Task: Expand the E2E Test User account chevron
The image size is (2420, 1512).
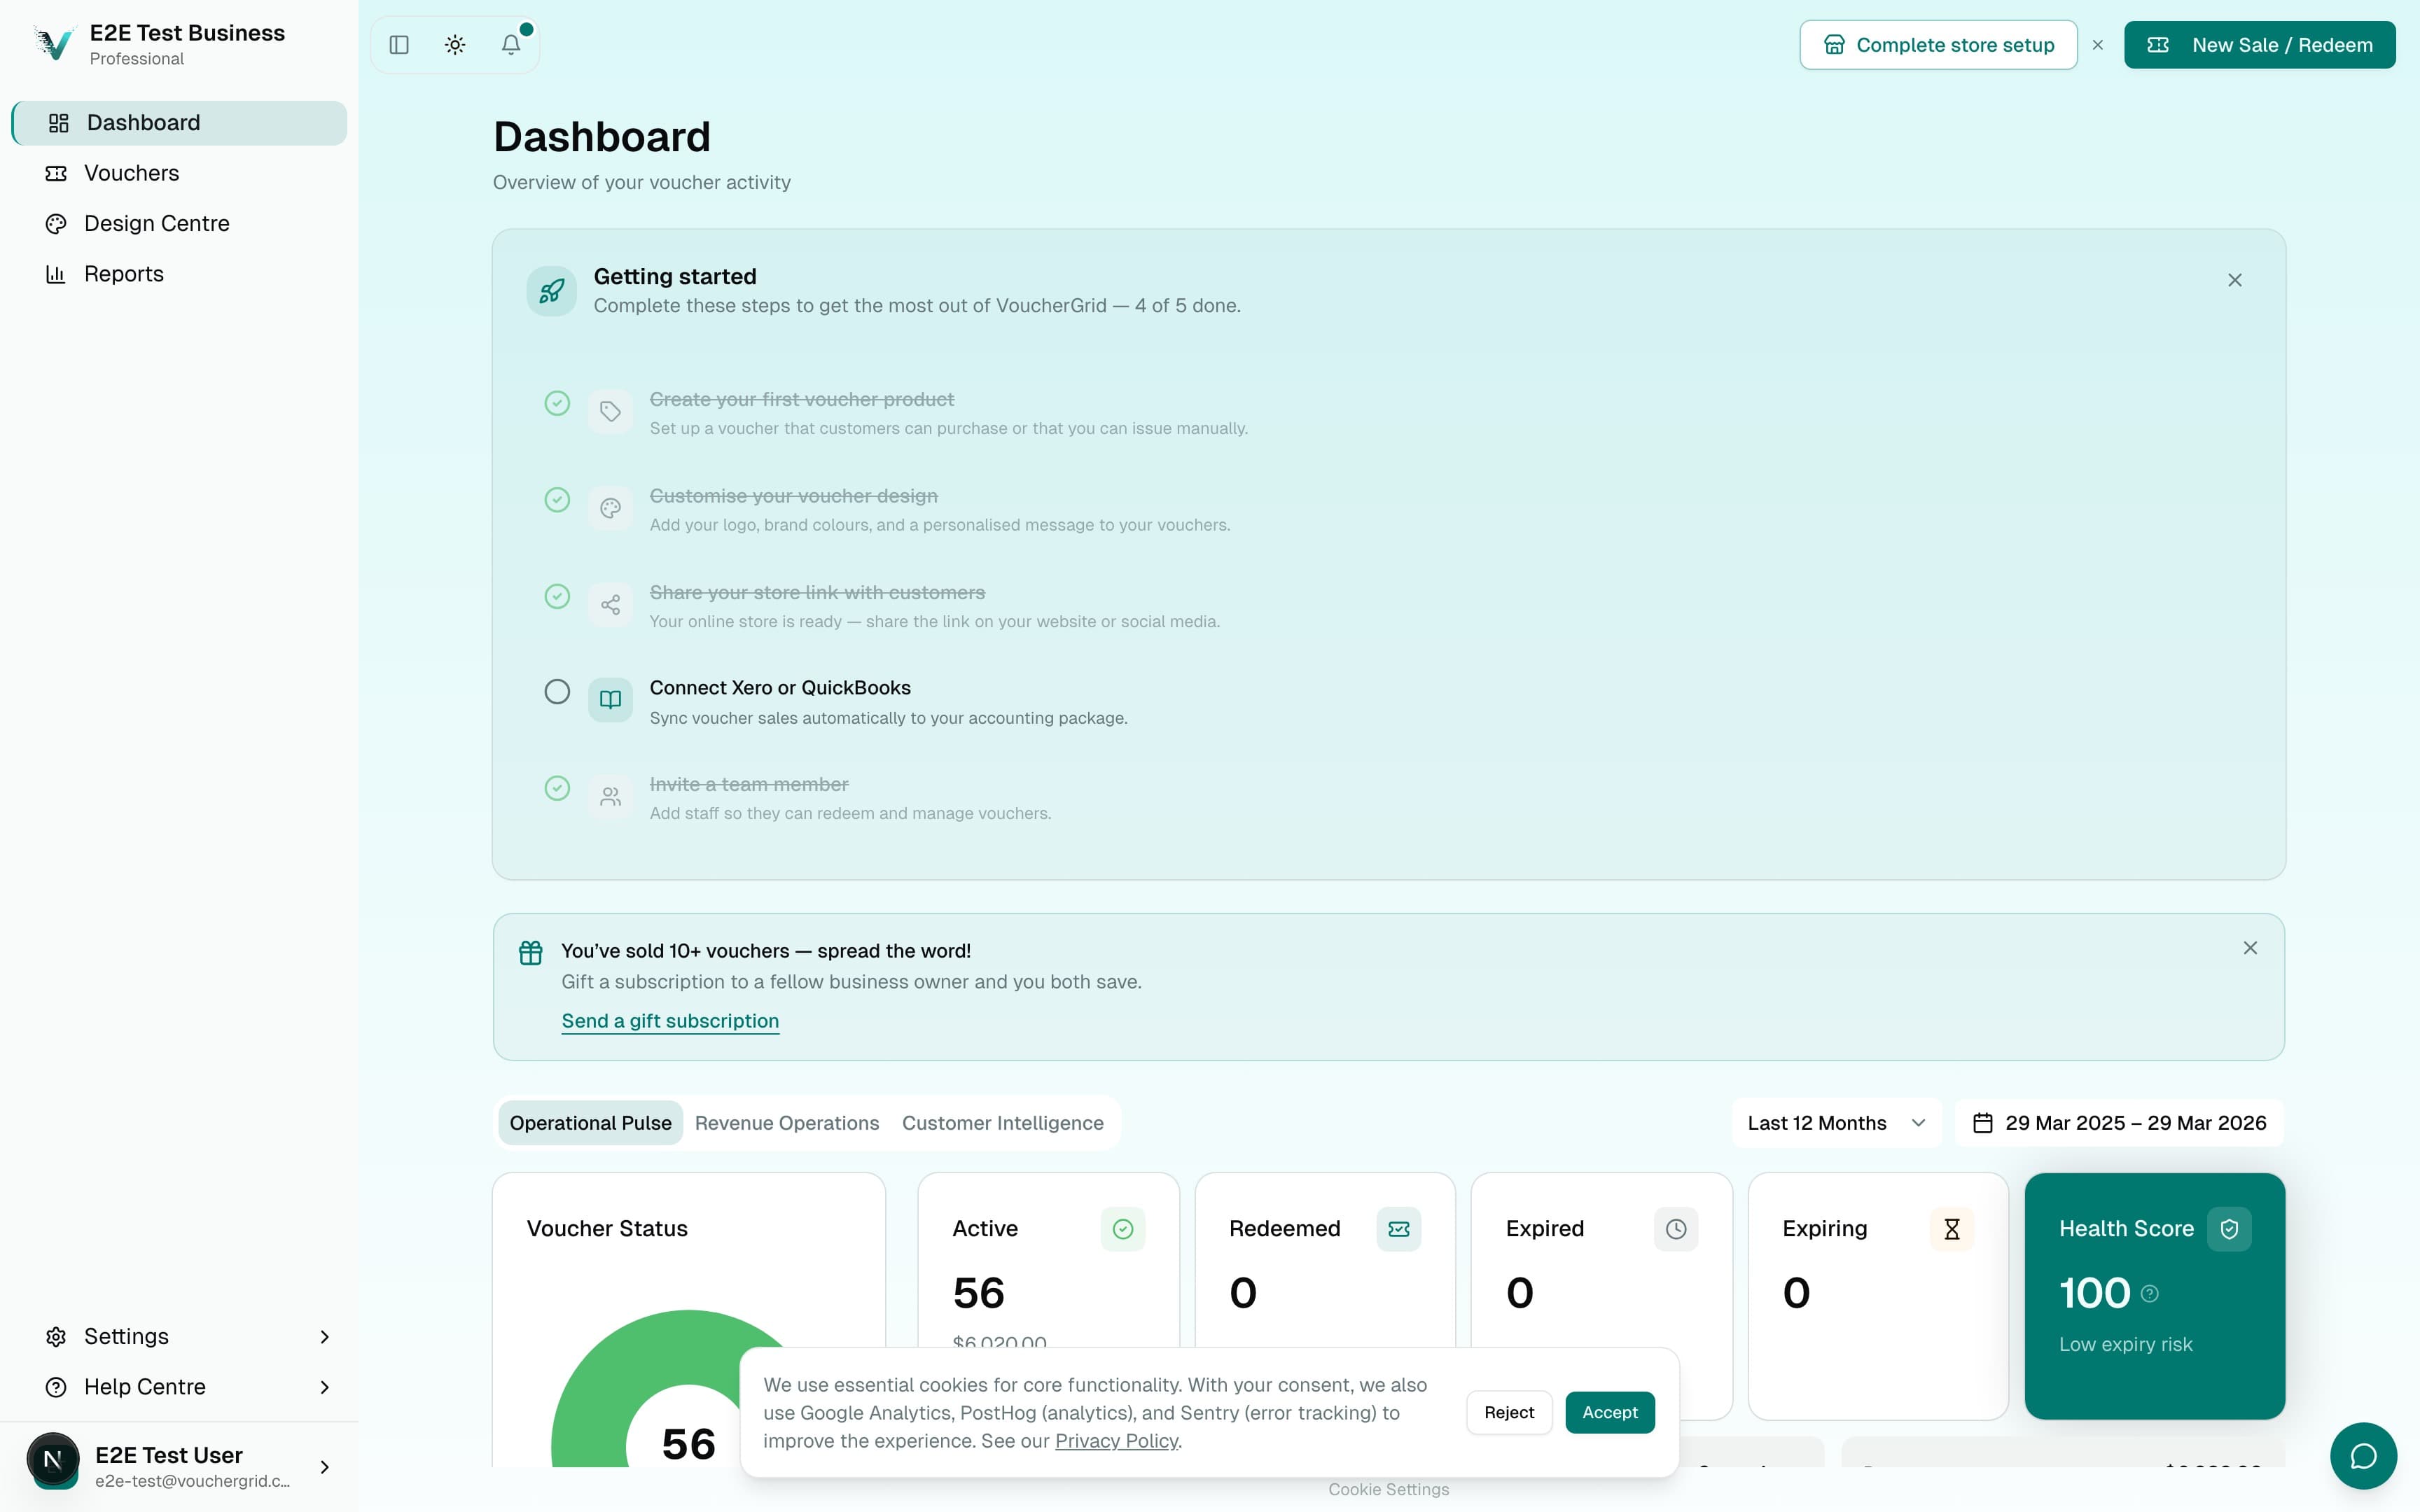Action: coord(324,1467)
